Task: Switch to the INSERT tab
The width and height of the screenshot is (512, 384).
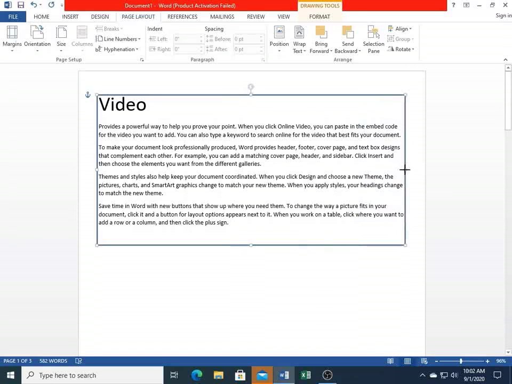Action: tap(70, 17)
